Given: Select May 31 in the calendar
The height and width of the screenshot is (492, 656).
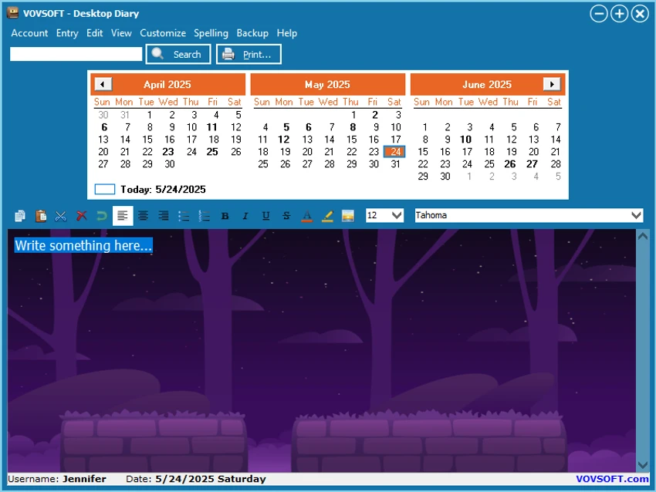Looking at the screenshot, I should click(395, 163).
